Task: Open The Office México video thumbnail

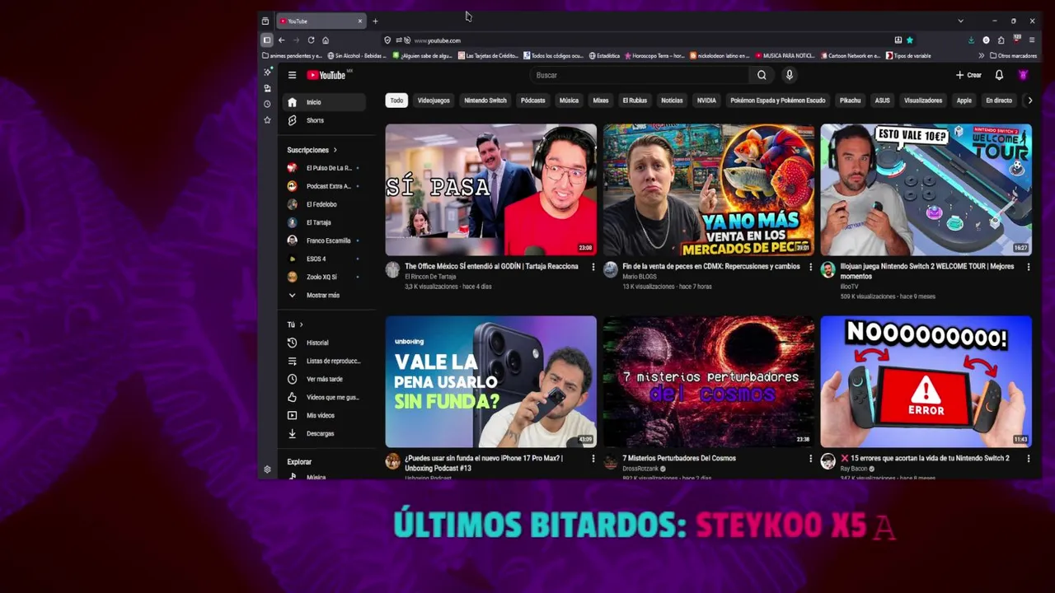Action: (490, 189)
